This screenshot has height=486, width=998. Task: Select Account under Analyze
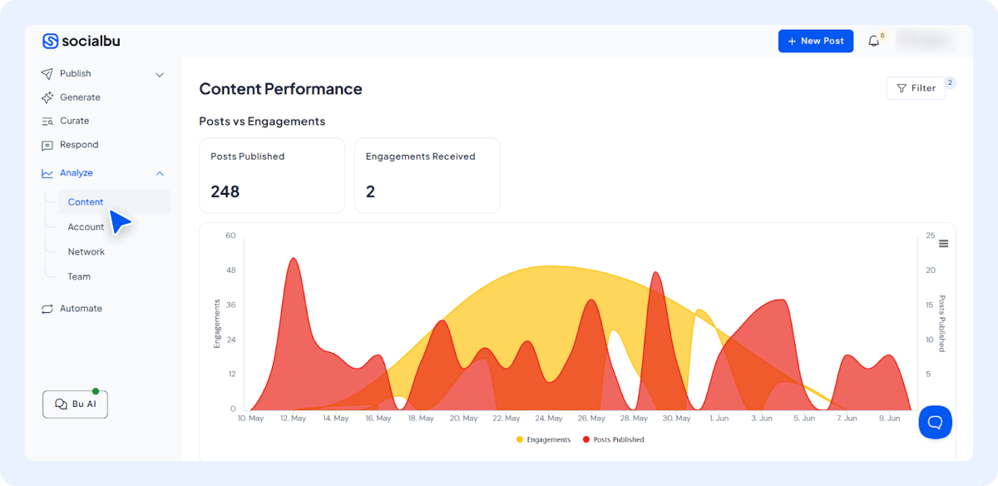tap(86, 227)
